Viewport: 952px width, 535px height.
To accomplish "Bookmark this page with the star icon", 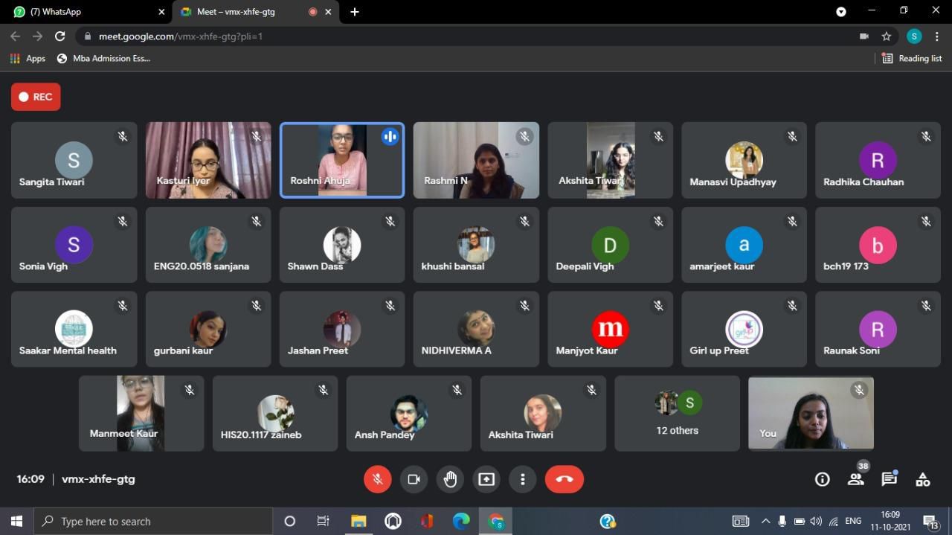I will [887, 36].
